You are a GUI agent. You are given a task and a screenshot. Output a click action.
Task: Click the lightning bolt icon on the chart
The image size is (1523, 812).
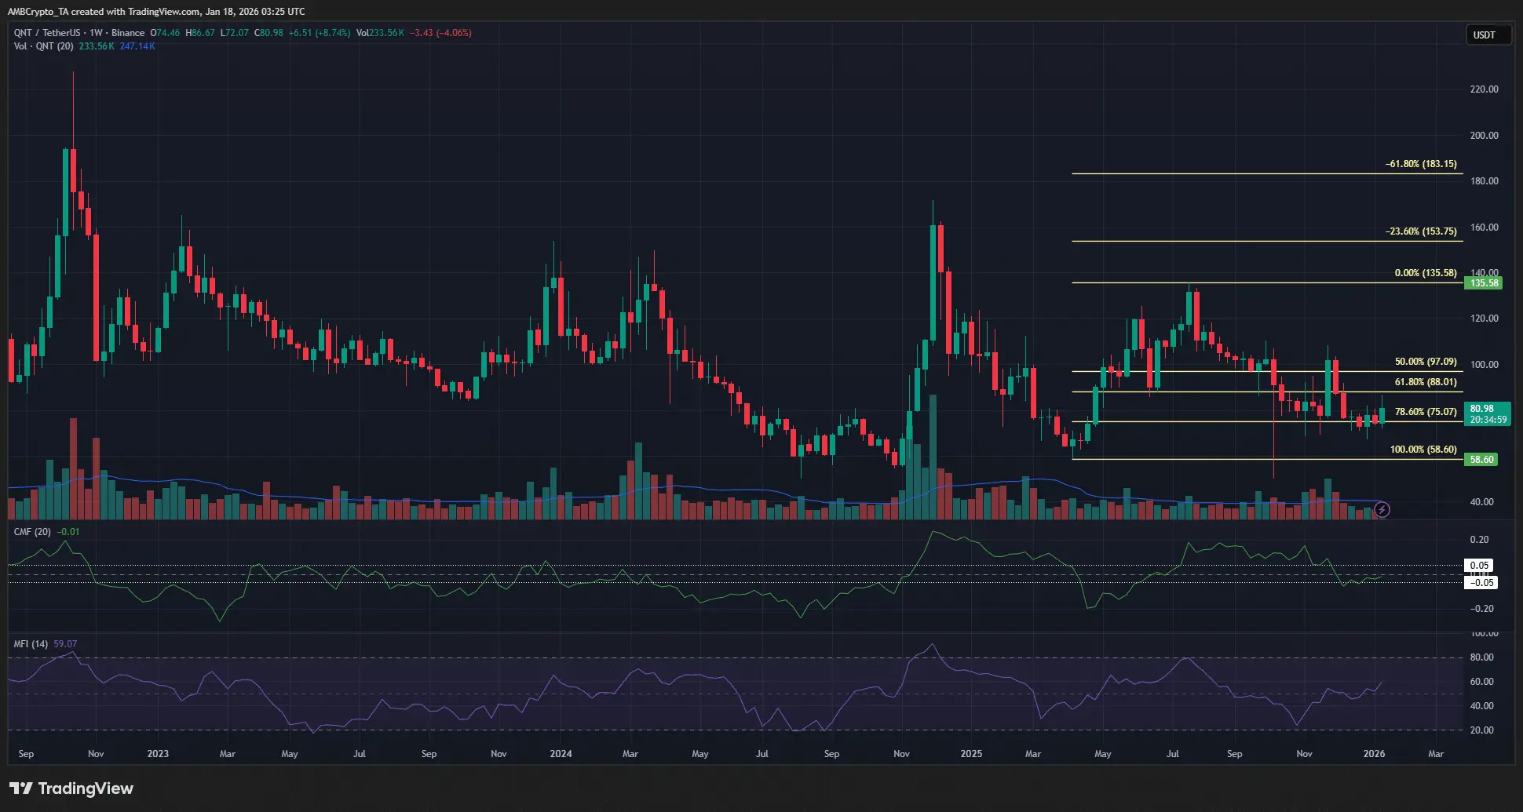click(x=1382, y=510)
